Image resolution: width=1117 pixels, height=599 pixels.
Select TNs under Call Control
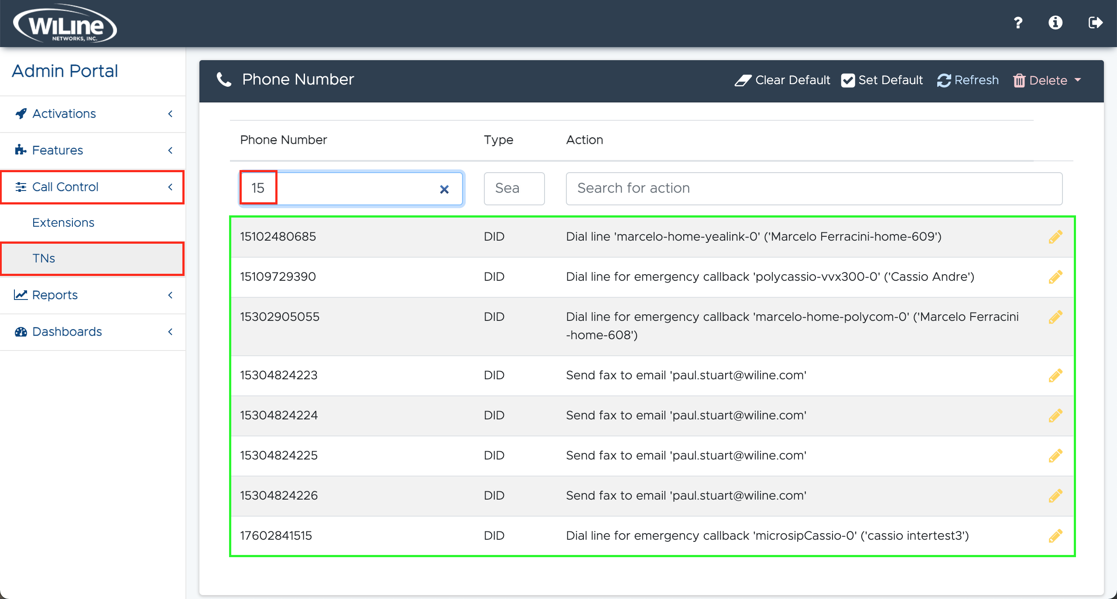click(93, 259)
